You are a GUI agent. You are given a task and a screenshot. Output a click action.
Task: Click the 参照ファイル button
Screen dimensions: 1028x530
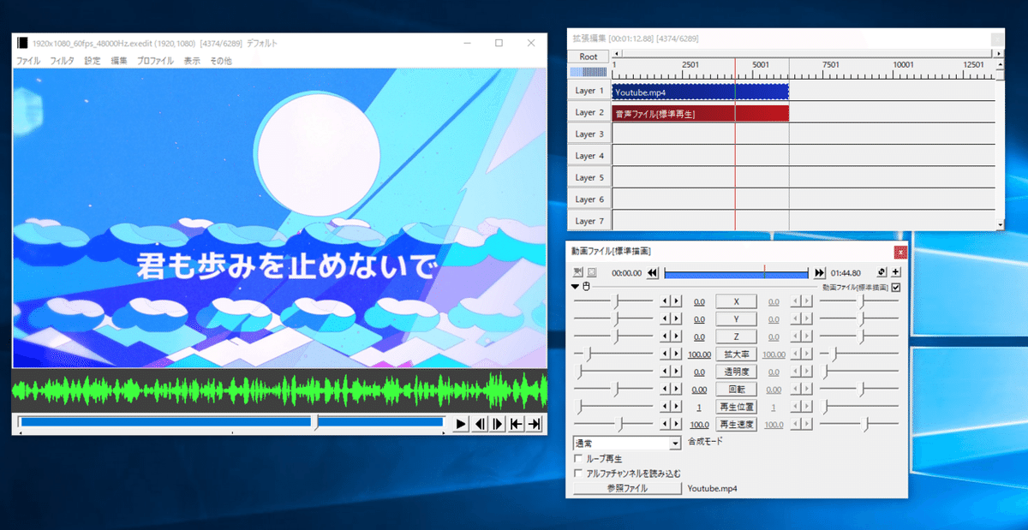[627, 488]
